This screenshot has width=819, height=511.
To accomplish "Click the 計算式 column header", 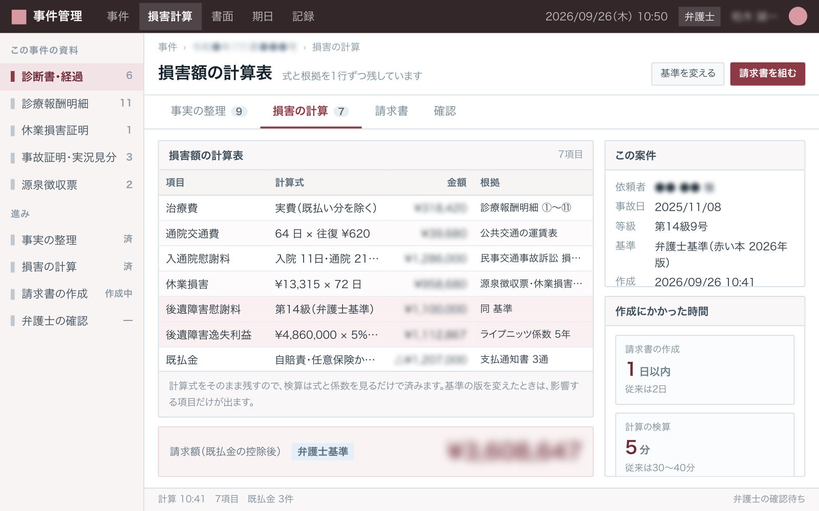I will click(x=289, y=182).
